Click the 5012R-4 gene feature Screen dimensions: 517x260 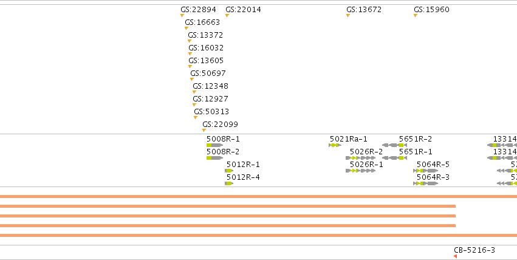pyautogui.click(x=229, y=183)
